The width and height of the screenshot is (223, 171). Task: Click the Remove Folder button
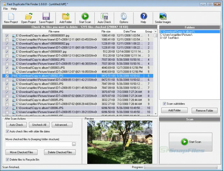[205, 110]
